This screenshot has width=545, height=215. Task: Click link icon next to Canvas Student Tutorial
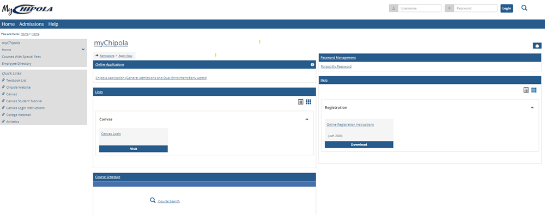tap(3, 101)
